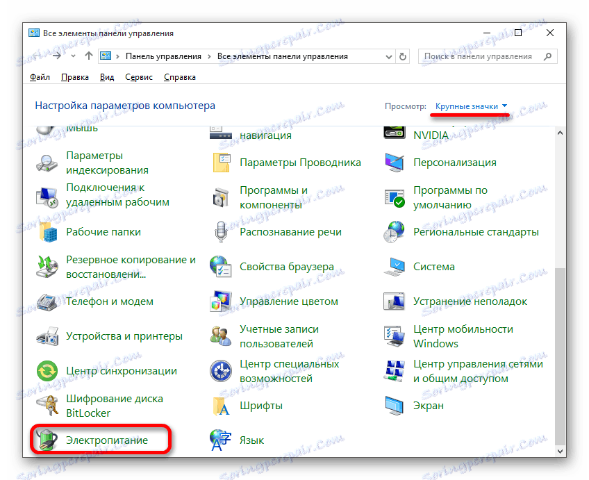Click the File Explorer Options icon (Параметры Проводника)
589x480 pixels.
220,163
